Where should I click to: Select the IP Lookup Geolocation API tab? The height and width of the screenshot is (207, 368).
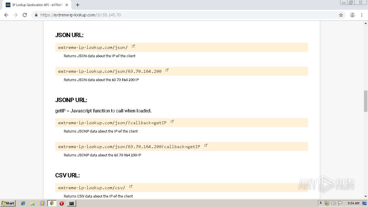coord(34,5)
